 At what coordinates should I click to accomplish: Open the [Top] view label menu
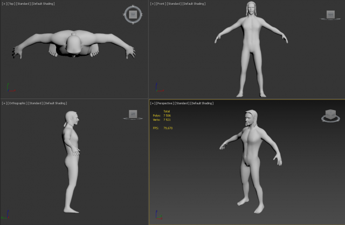pyautogui.click(x=11, y=4)
